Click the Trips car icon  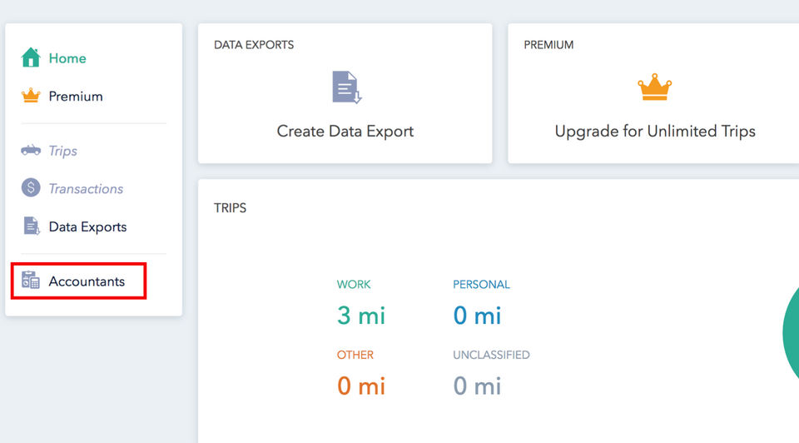click(x=31, y=151)
